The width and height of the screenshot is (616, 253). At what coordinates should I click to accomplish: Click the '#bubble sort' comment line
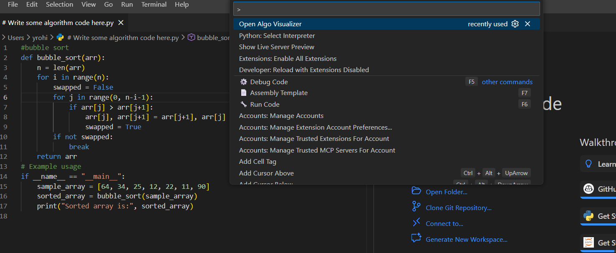click(45, 48)
